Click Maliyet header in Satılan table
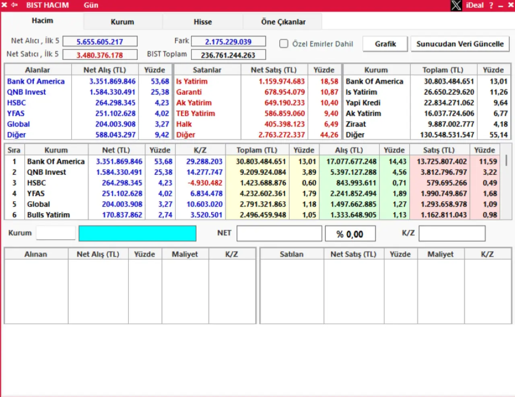 coord(441,254)
